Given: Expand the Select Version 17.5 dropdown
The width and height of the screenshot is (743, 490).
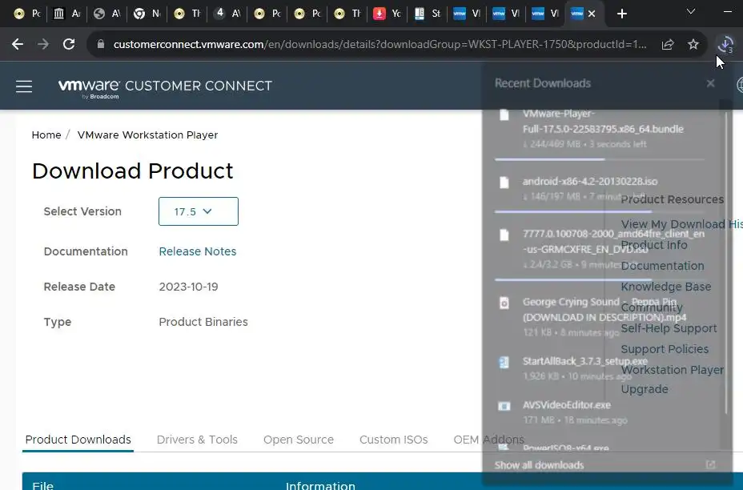Looking at the screenshot, I should coord(198,211).
